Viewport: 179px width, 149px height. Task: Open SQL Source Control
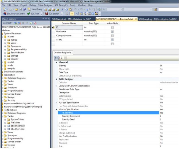click(x=14, y=14)
